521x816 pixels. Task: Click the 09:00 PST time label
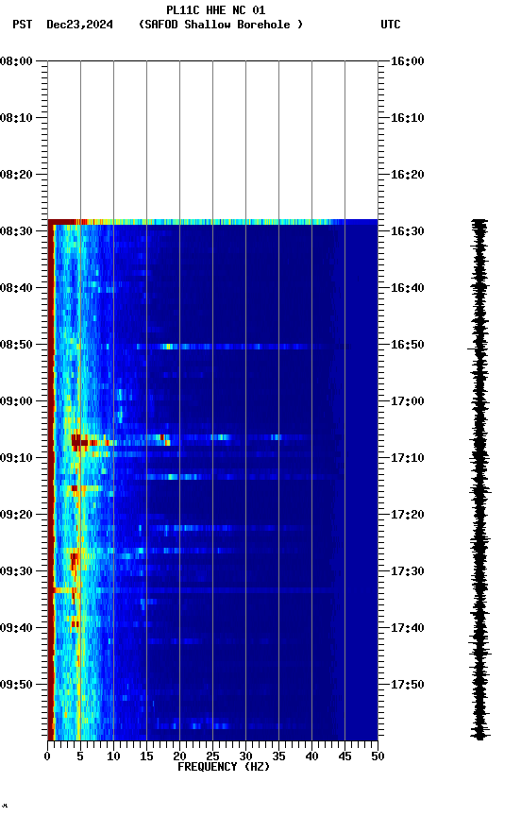click(x=16, y=401)
